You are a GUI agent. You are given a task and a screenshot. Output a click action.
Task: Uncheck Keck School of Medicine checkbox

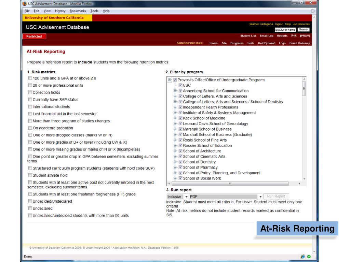click(x=180, y=118)
